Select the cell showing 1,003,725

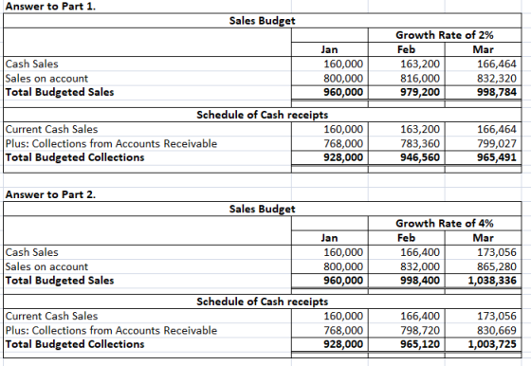484,344
